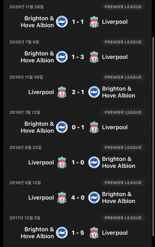The width and height of the screenshot is (155, 247).
Task: Tap PREMIER LEAGUE badge for 2020년 11월 28일
Action: [123, 7]
